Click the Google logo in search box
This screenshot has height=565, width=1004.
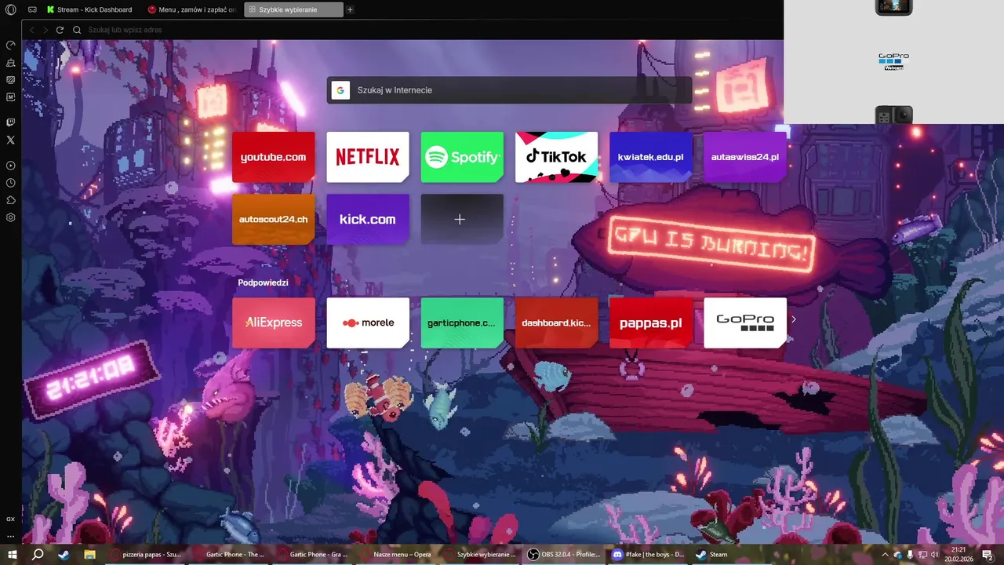point(340,90)
